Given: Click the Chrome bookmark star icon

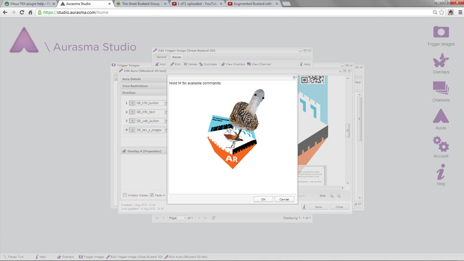Looking at the screenshot, I should click(441, 13).
